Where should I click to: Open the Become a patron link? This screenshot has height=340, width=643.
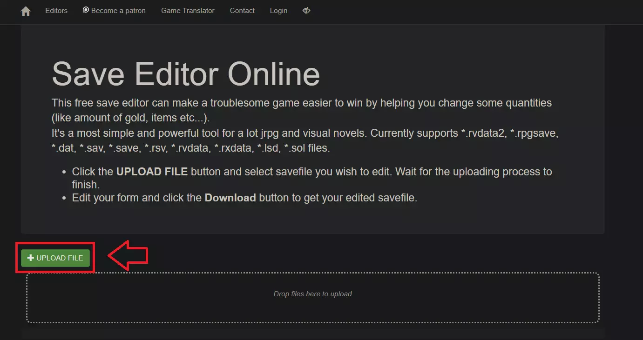114,11
